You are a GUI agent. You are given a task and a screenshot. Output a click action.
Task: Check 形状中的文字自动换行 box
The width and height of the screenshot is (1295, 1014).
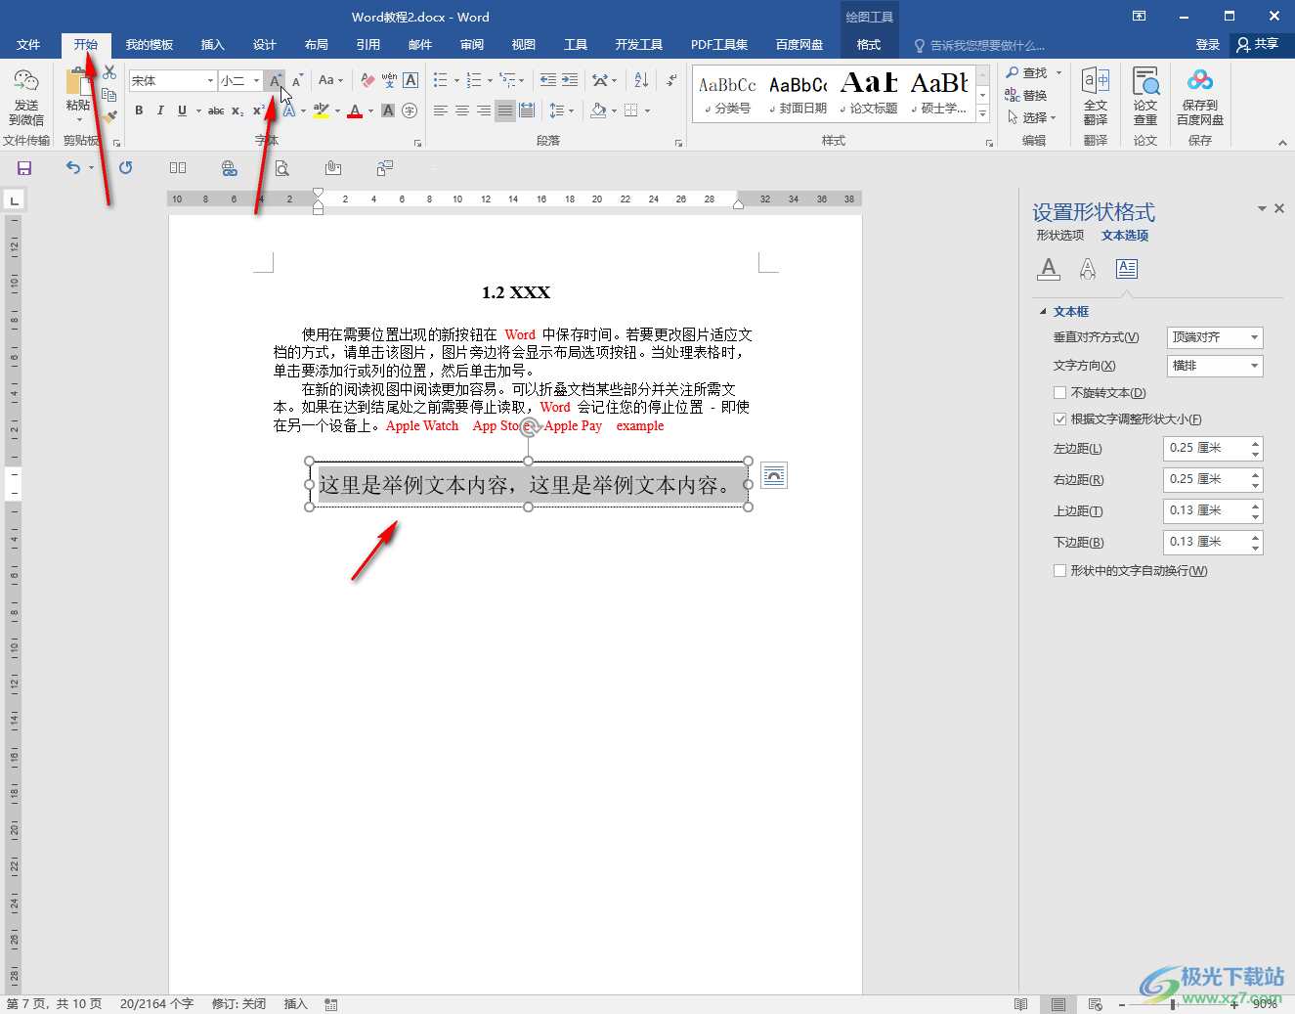(x=1060, y=571)
